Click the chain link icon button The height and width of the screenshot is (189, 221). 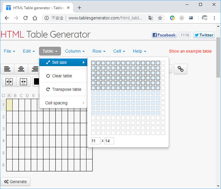click(x=180, y=69)
